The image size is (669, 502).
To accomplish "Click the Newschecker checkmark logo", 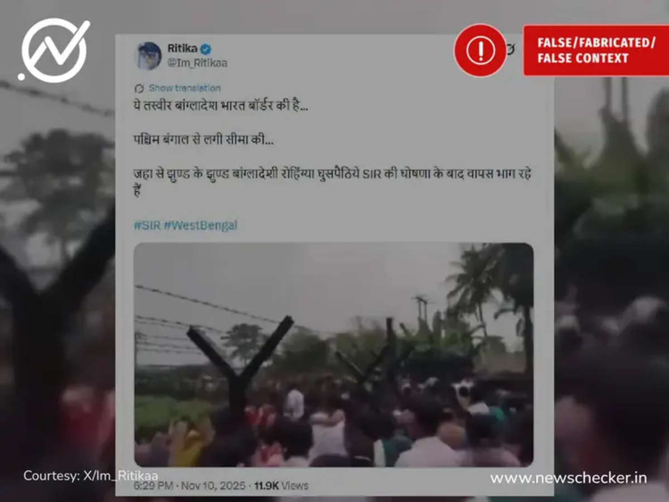I will tap(54, 50).
